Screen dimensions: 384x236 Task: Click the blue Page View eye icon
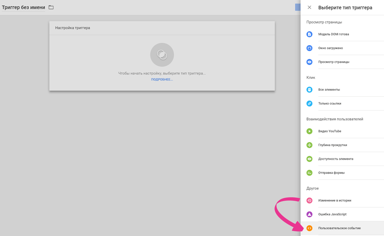pyautogui.click(x=309, y=62)
